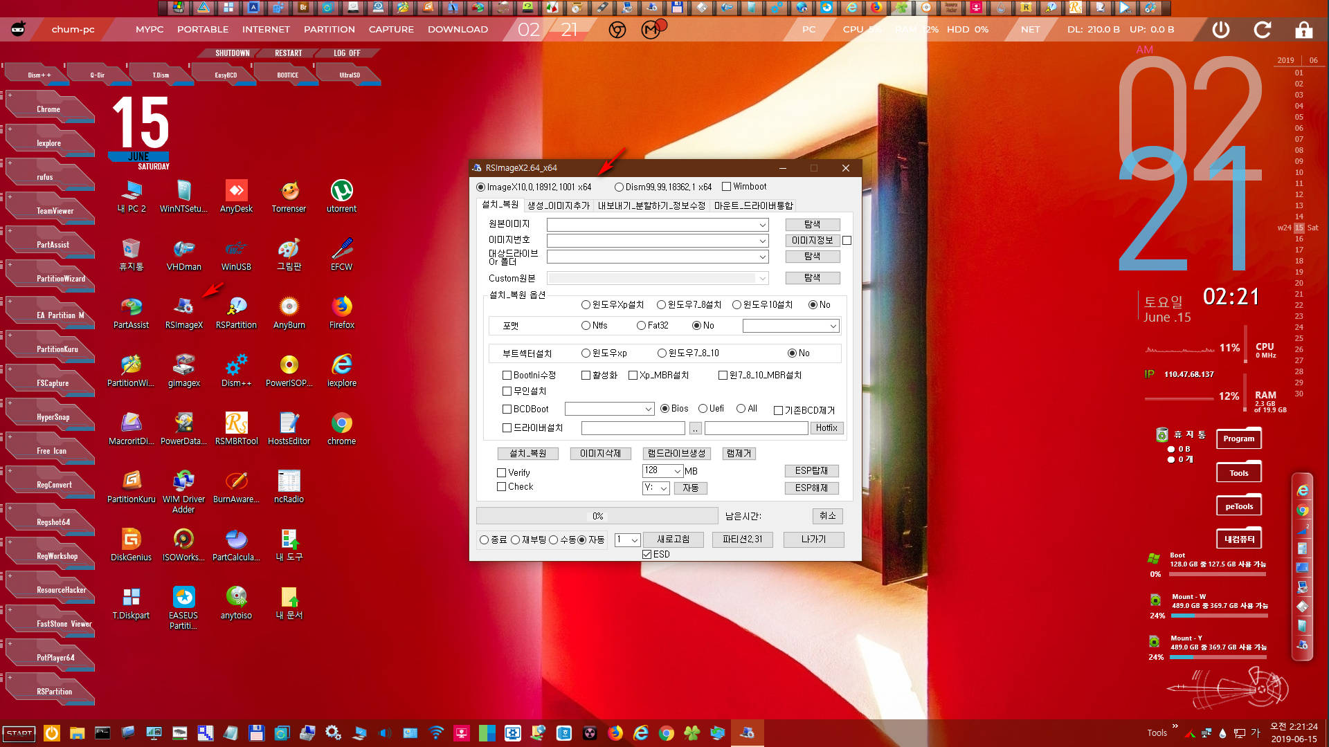
Task: Open ncRadio desktop shortcut
Action: tap(289, 486)
